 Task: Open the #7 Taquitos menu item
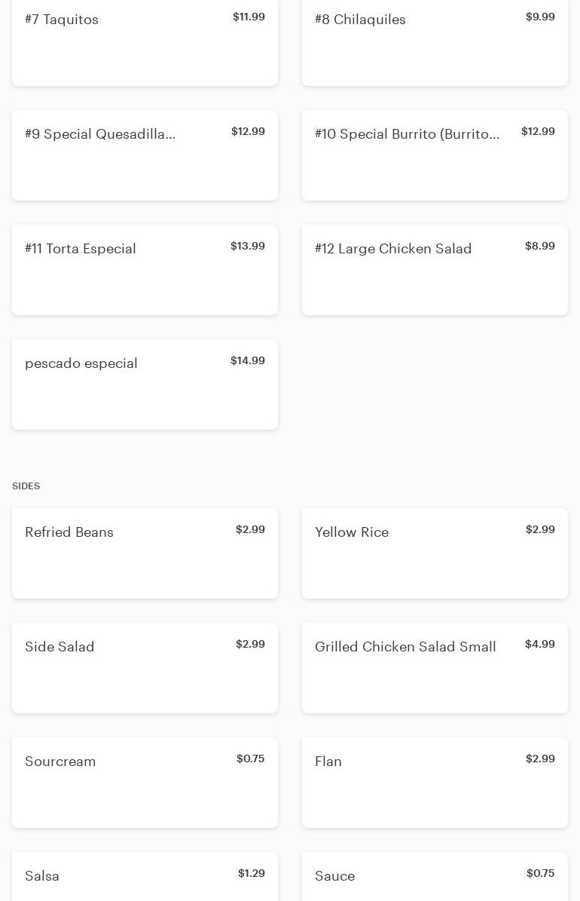tap(145, 41)
